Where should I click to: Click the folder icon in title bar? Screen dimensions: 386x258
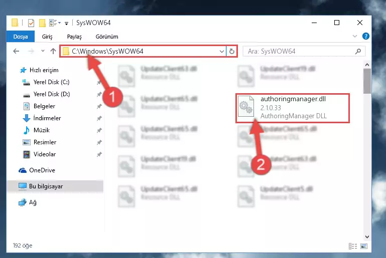15,23
